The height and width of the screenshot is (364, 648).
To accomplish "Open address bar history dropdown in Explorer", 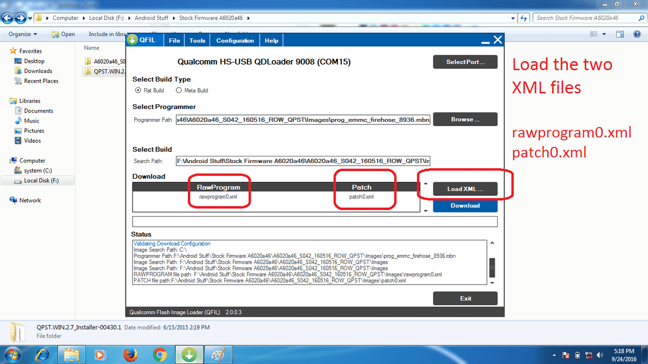I will point(513,18).
